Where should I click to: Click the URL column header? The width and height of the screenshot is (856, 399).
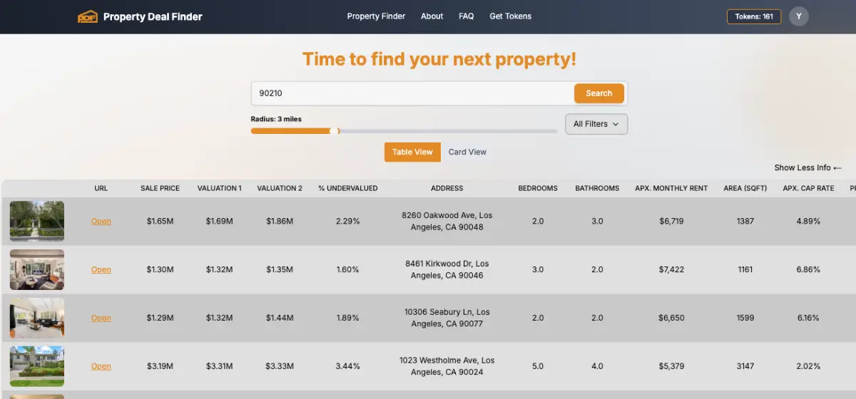click(x=101, y=188)
